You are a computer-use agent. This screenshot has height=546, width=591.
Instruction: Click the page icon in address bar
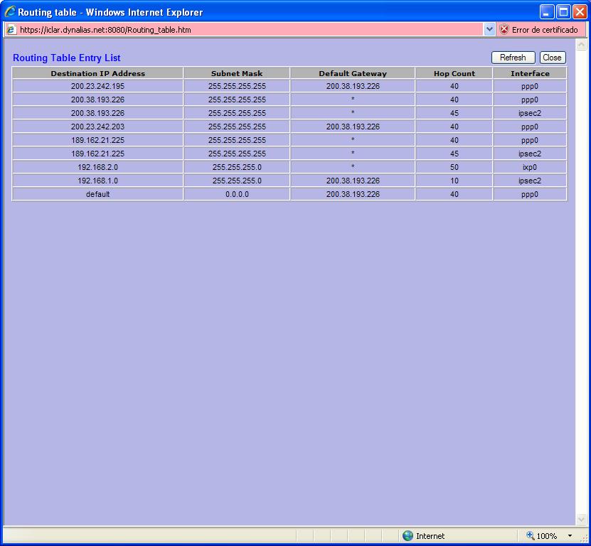tap(11, 29)
